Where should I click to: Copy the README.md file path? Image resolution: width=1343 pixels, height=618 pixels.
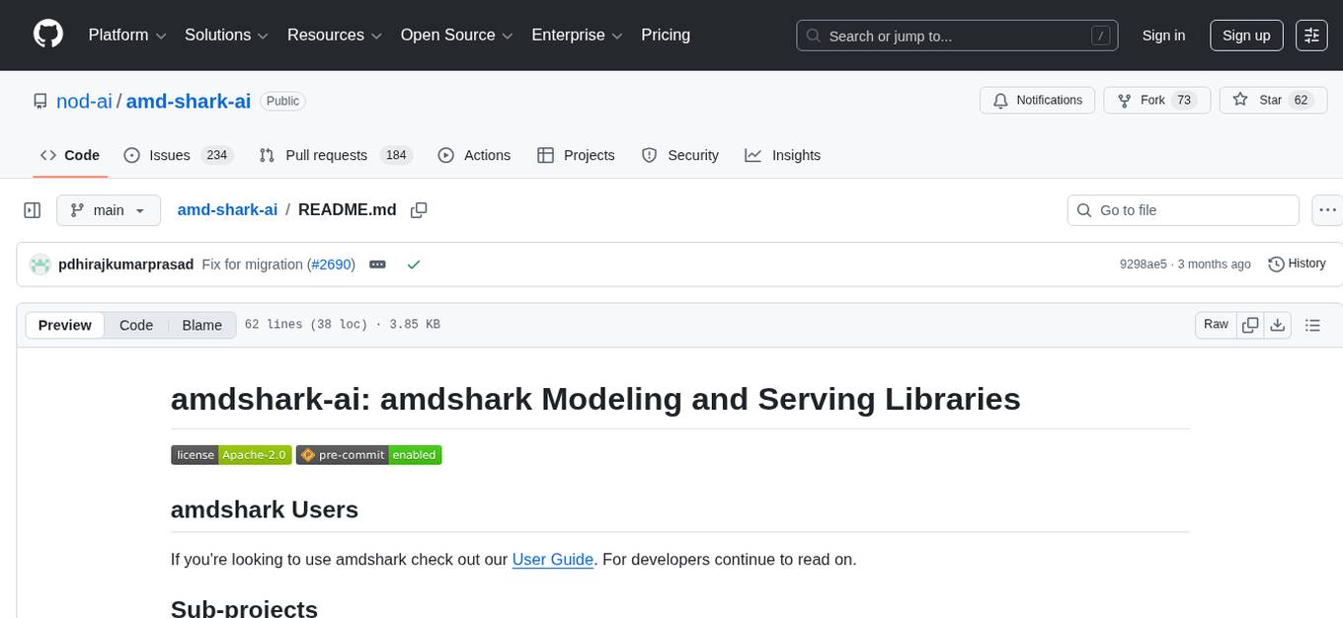419,209
